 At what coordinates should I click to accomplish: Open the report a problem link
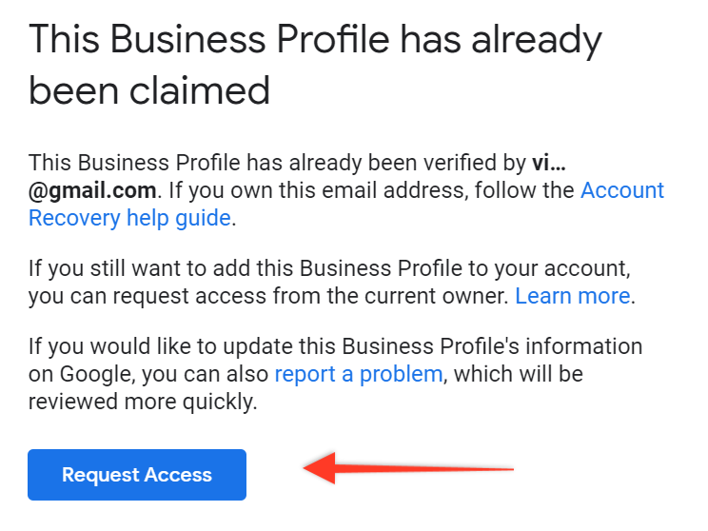(x=358, y=374)
